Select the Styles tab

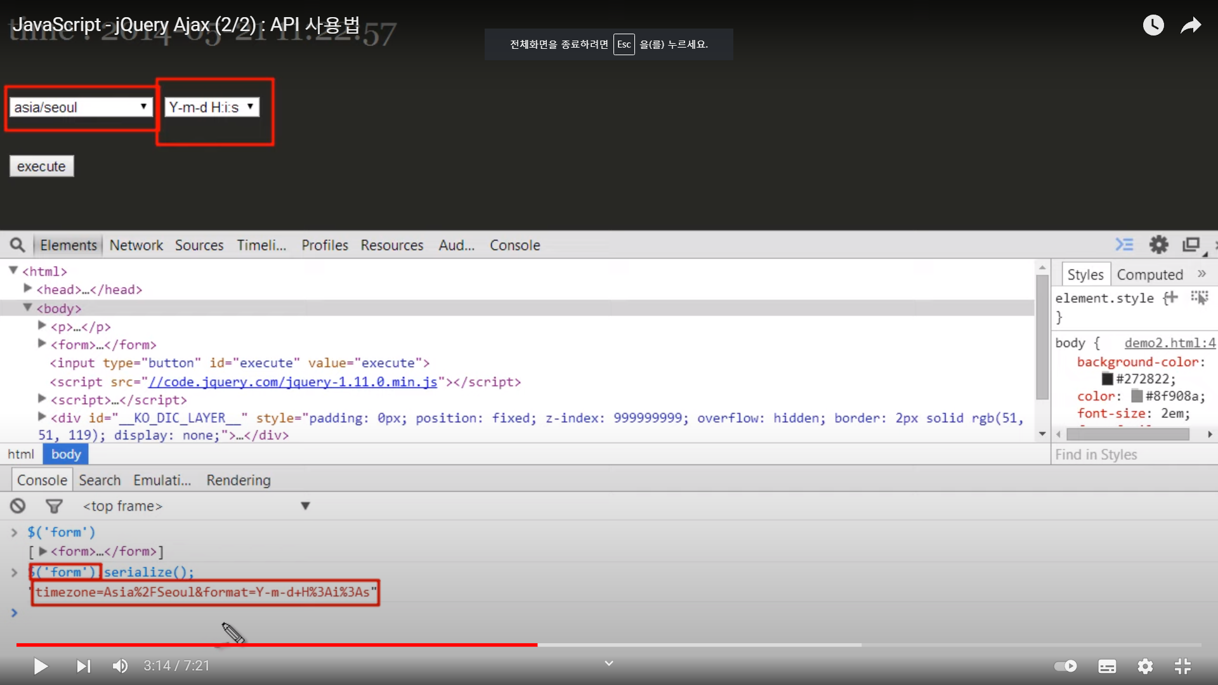click(x=1085, y=275)
